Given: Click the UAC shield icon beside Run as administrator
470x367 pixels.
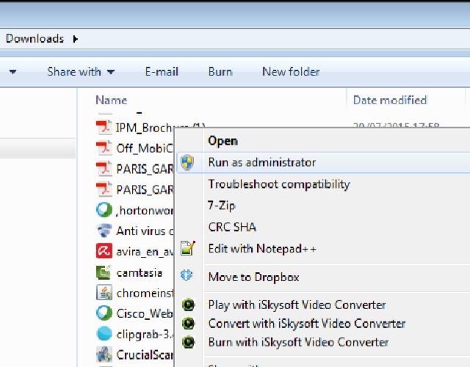Looking at the screenshot, I should tap(187, 163).
